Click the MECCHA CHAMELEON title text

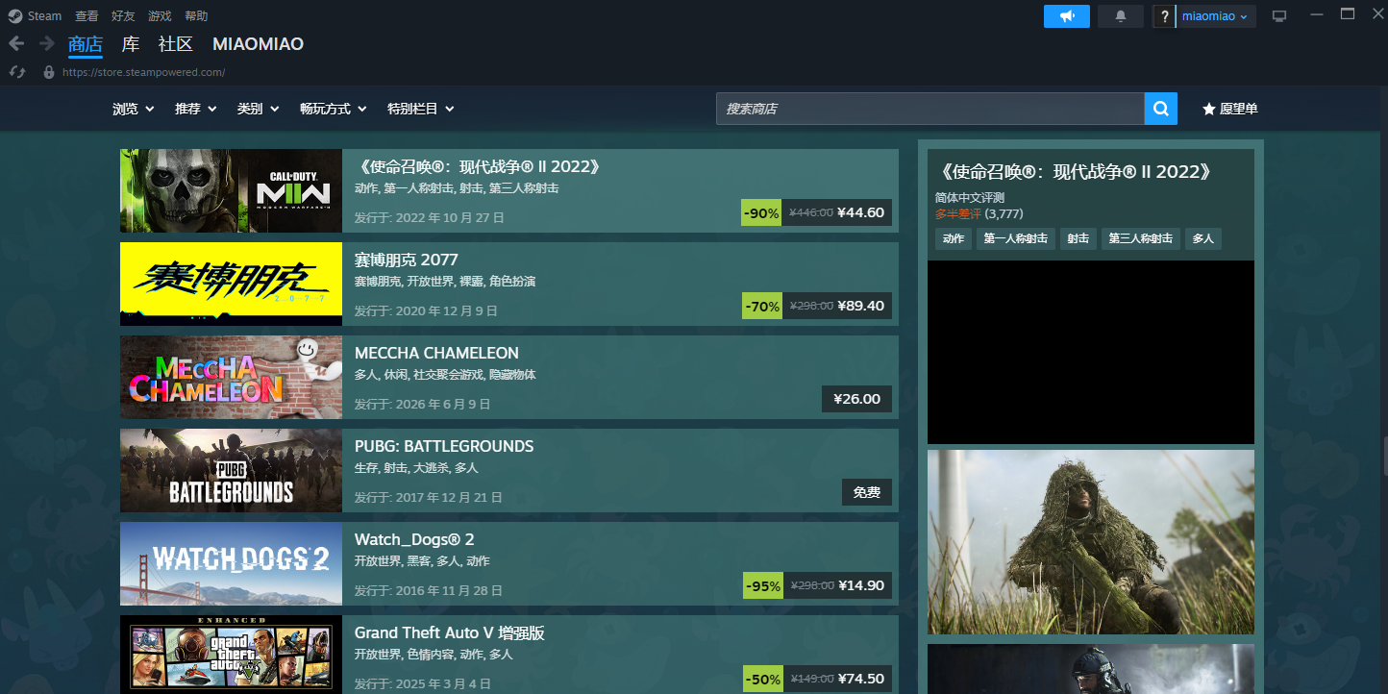point(436,353)
